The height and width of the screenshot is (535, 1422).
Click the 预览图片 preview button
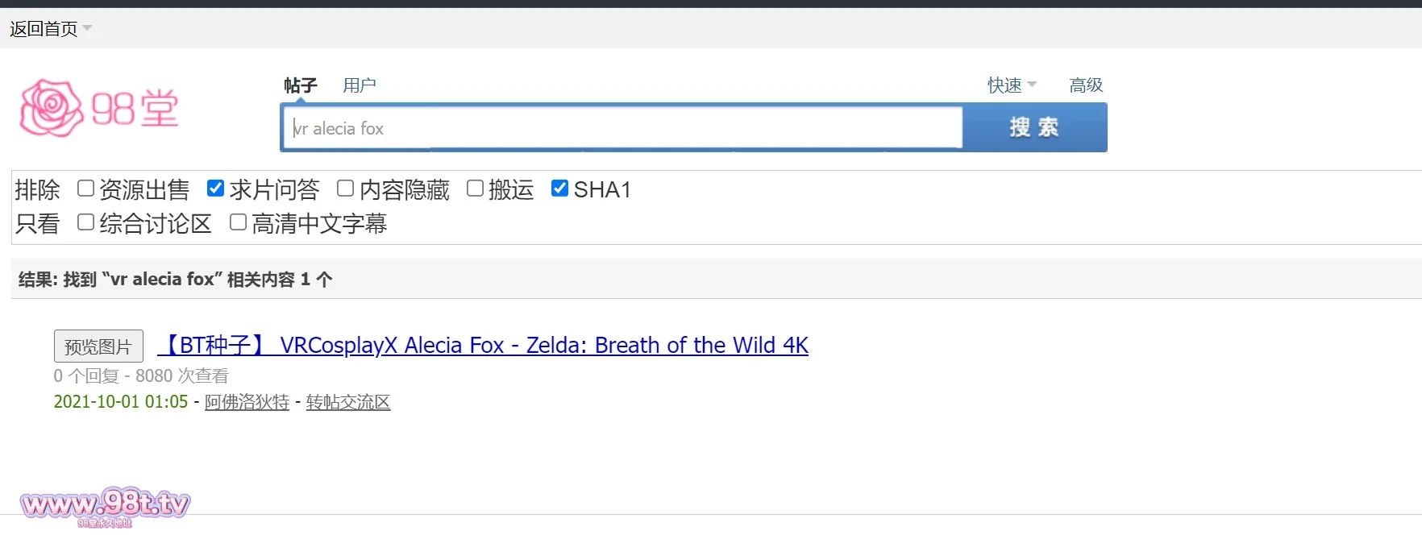coord(98,346)
